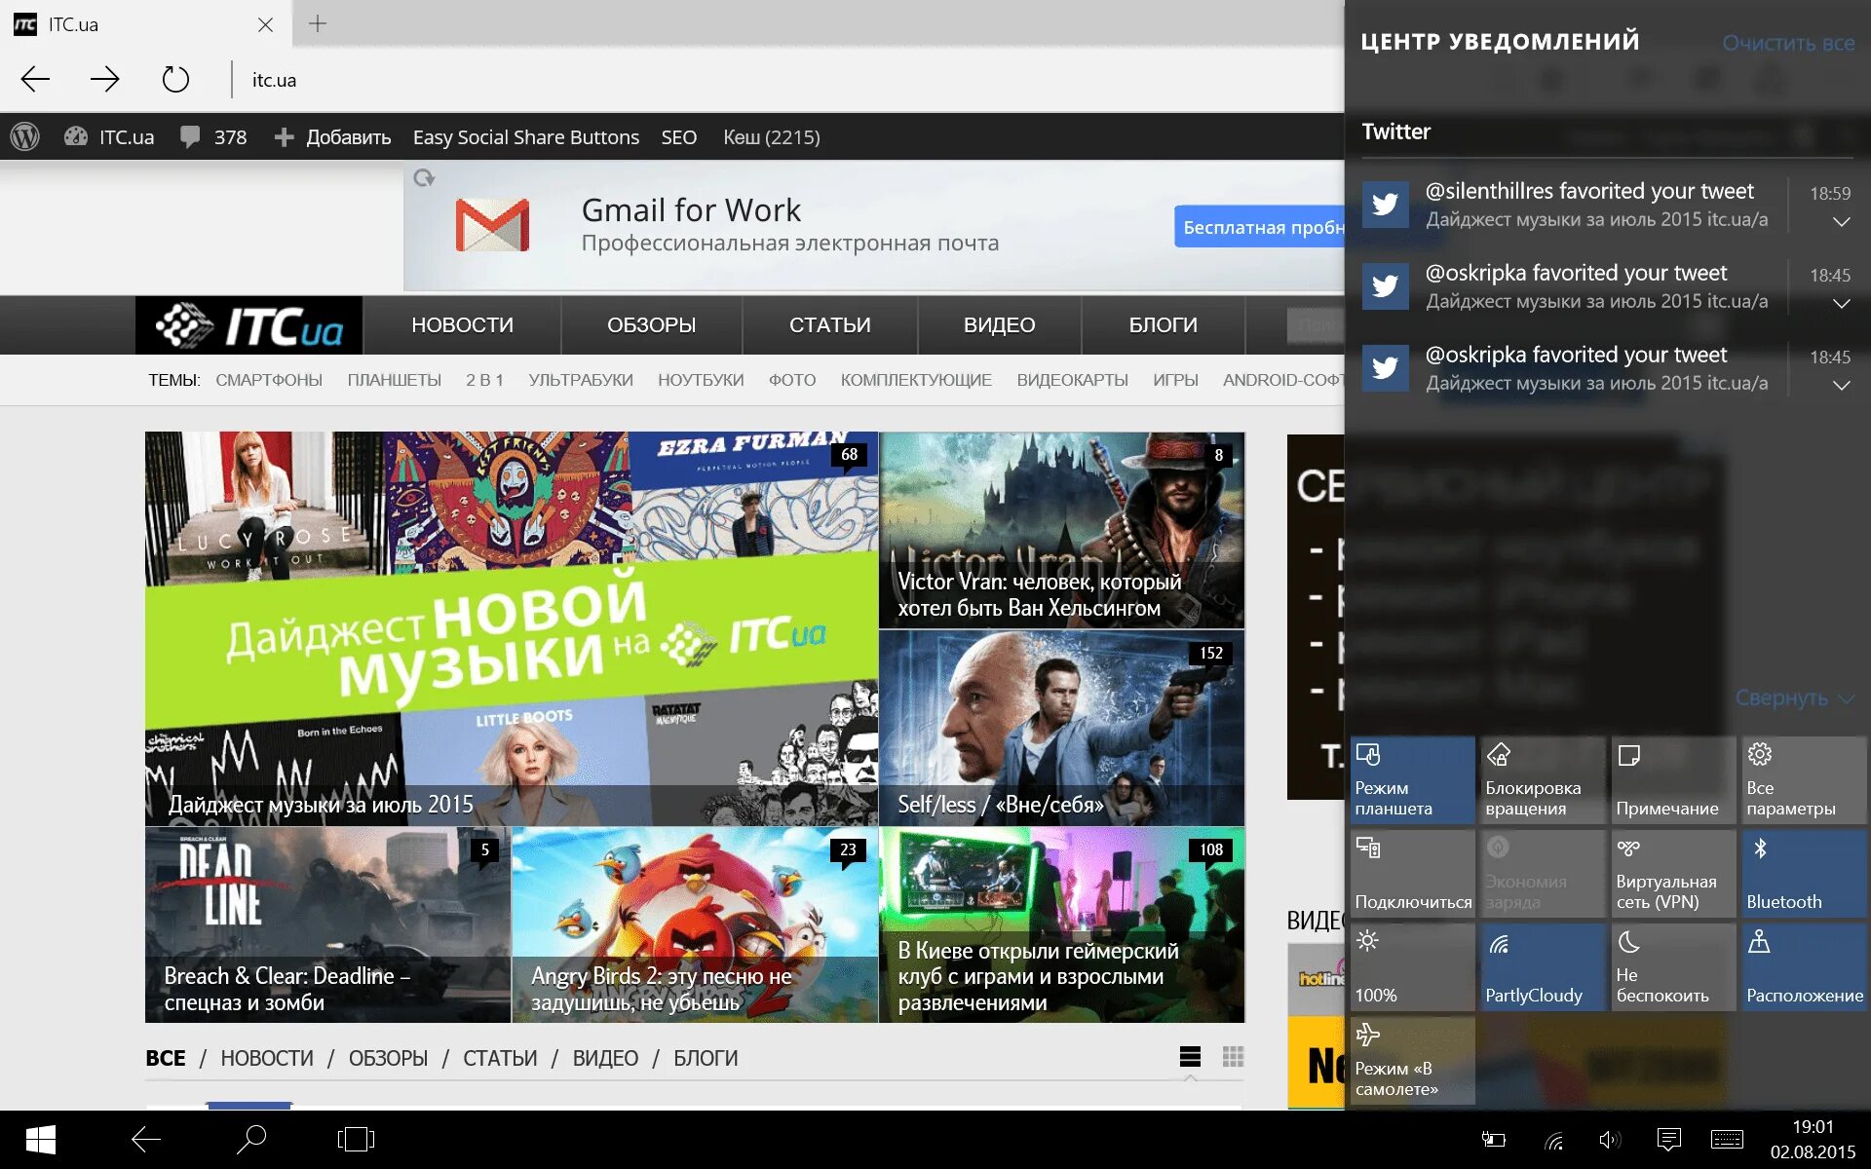Go forward with the browser forward arrow
Screen dimensions: 1871x1169
coord(104,79)
